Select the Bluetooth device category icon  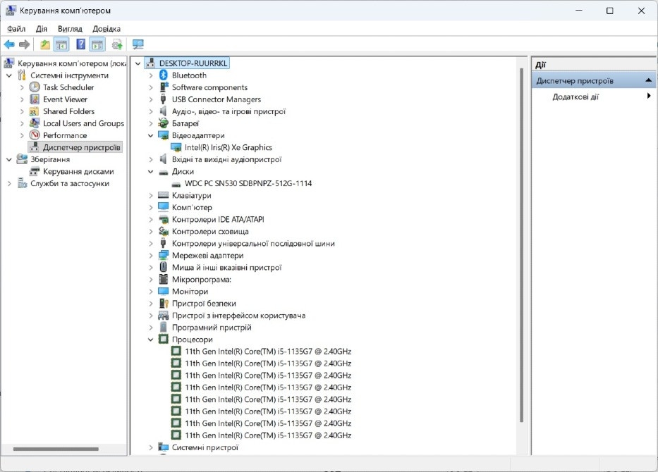164,75
